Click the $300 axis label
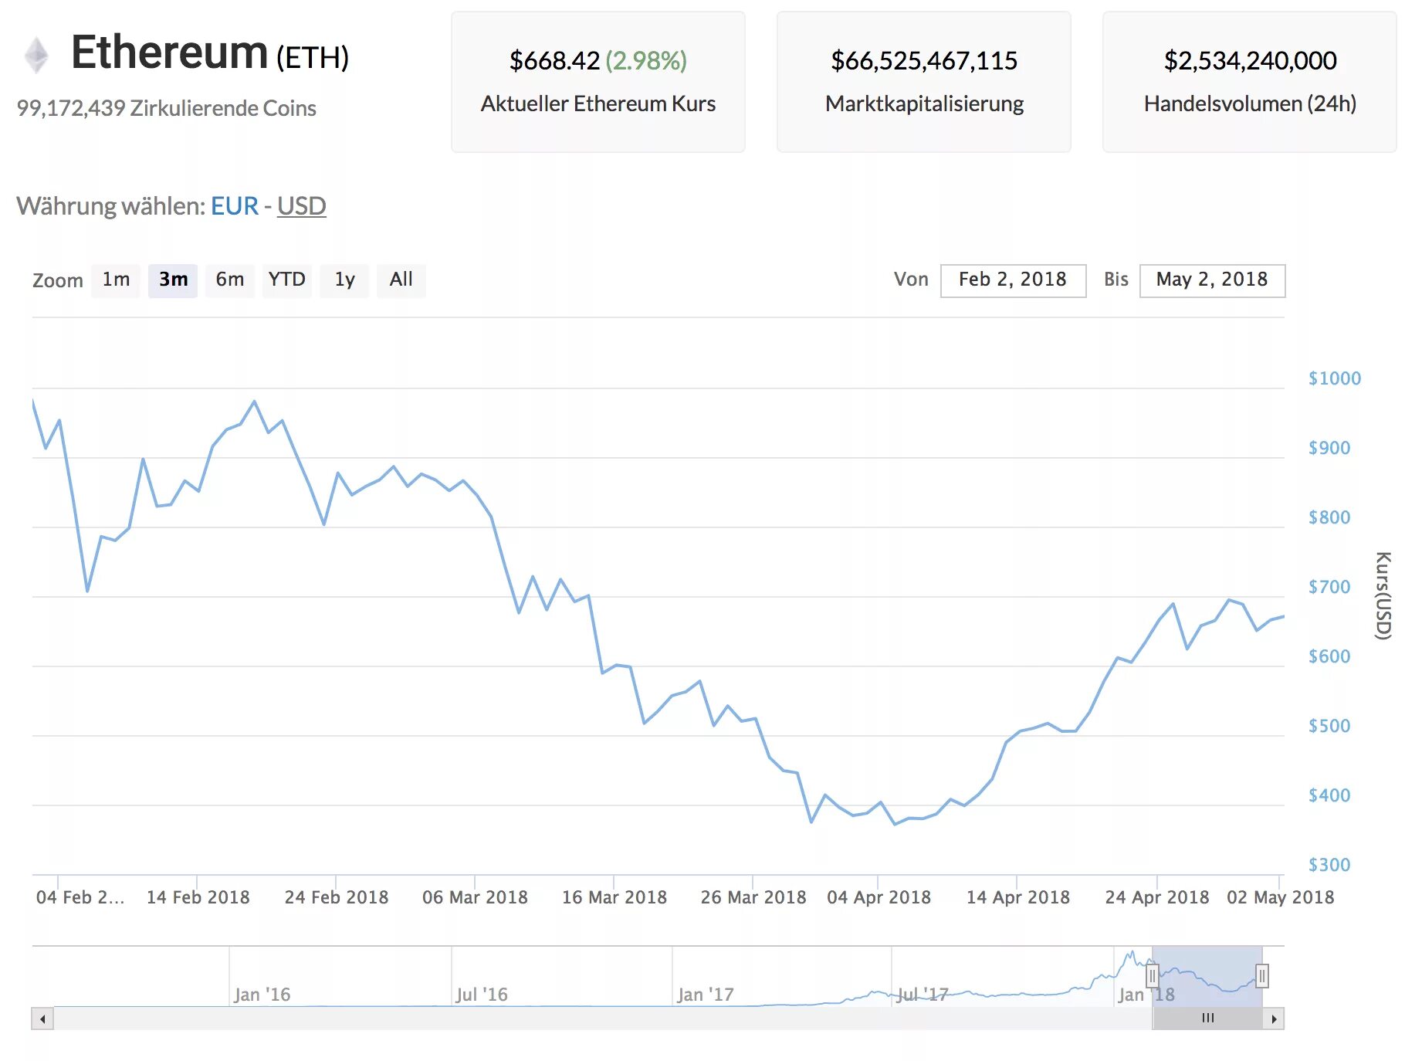Viewport: 1405px width, 1061px height. pyautogui.click(x=1329, y=865)
